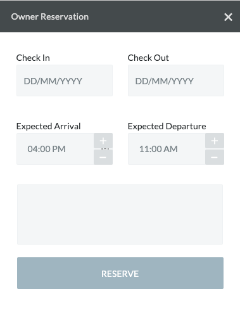Open the Check Out date field
Viewport: 240px width, 320px height.
pyautogui.click(x=176, y=80)
